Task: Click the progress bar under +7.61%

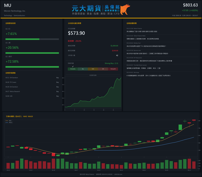Action: point(32,39)
